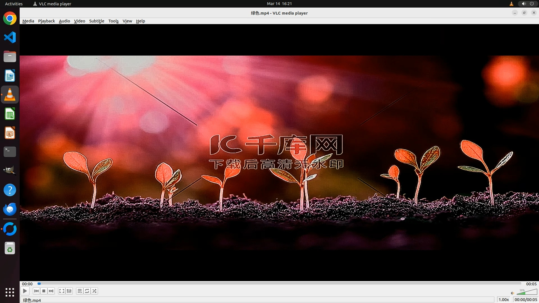539x303 pixels.
Task: Toggle loop repeat mode
Action: tap(87, 291)
